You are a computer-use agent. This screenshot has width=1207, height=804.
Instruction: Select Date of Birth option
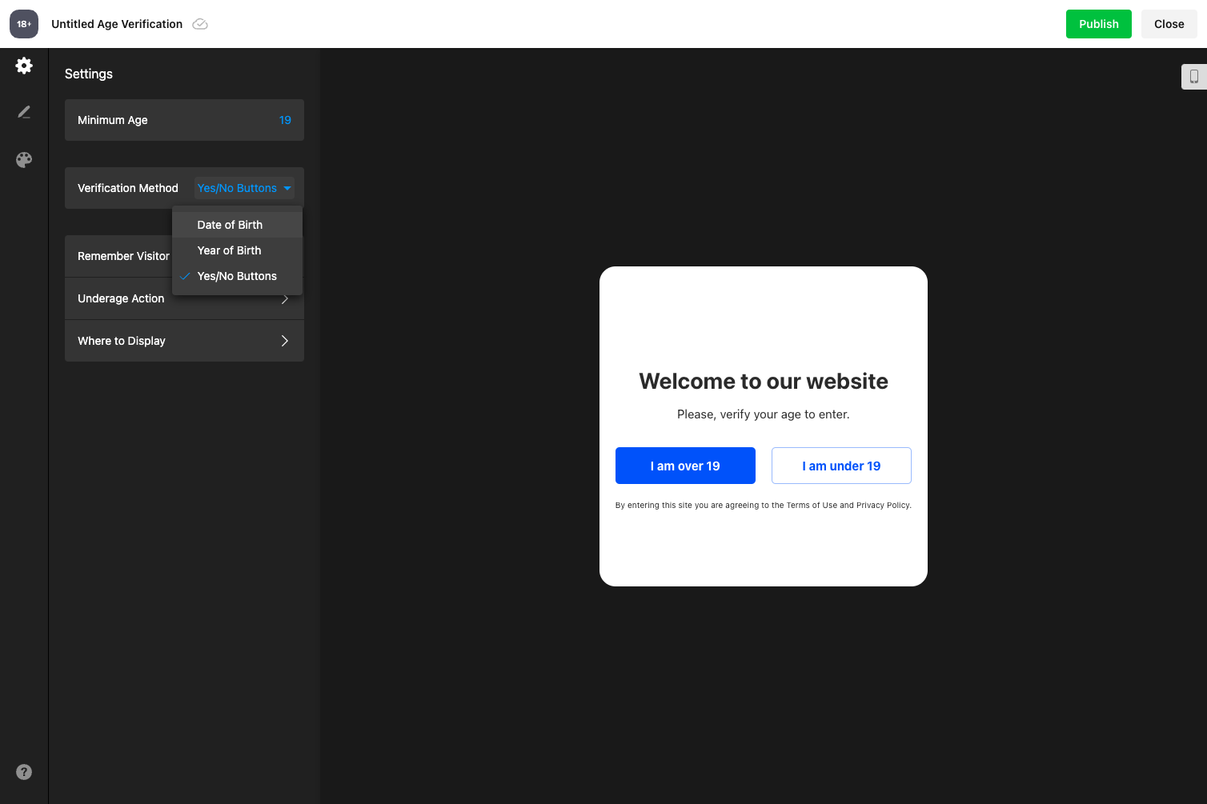coord(237,225)
